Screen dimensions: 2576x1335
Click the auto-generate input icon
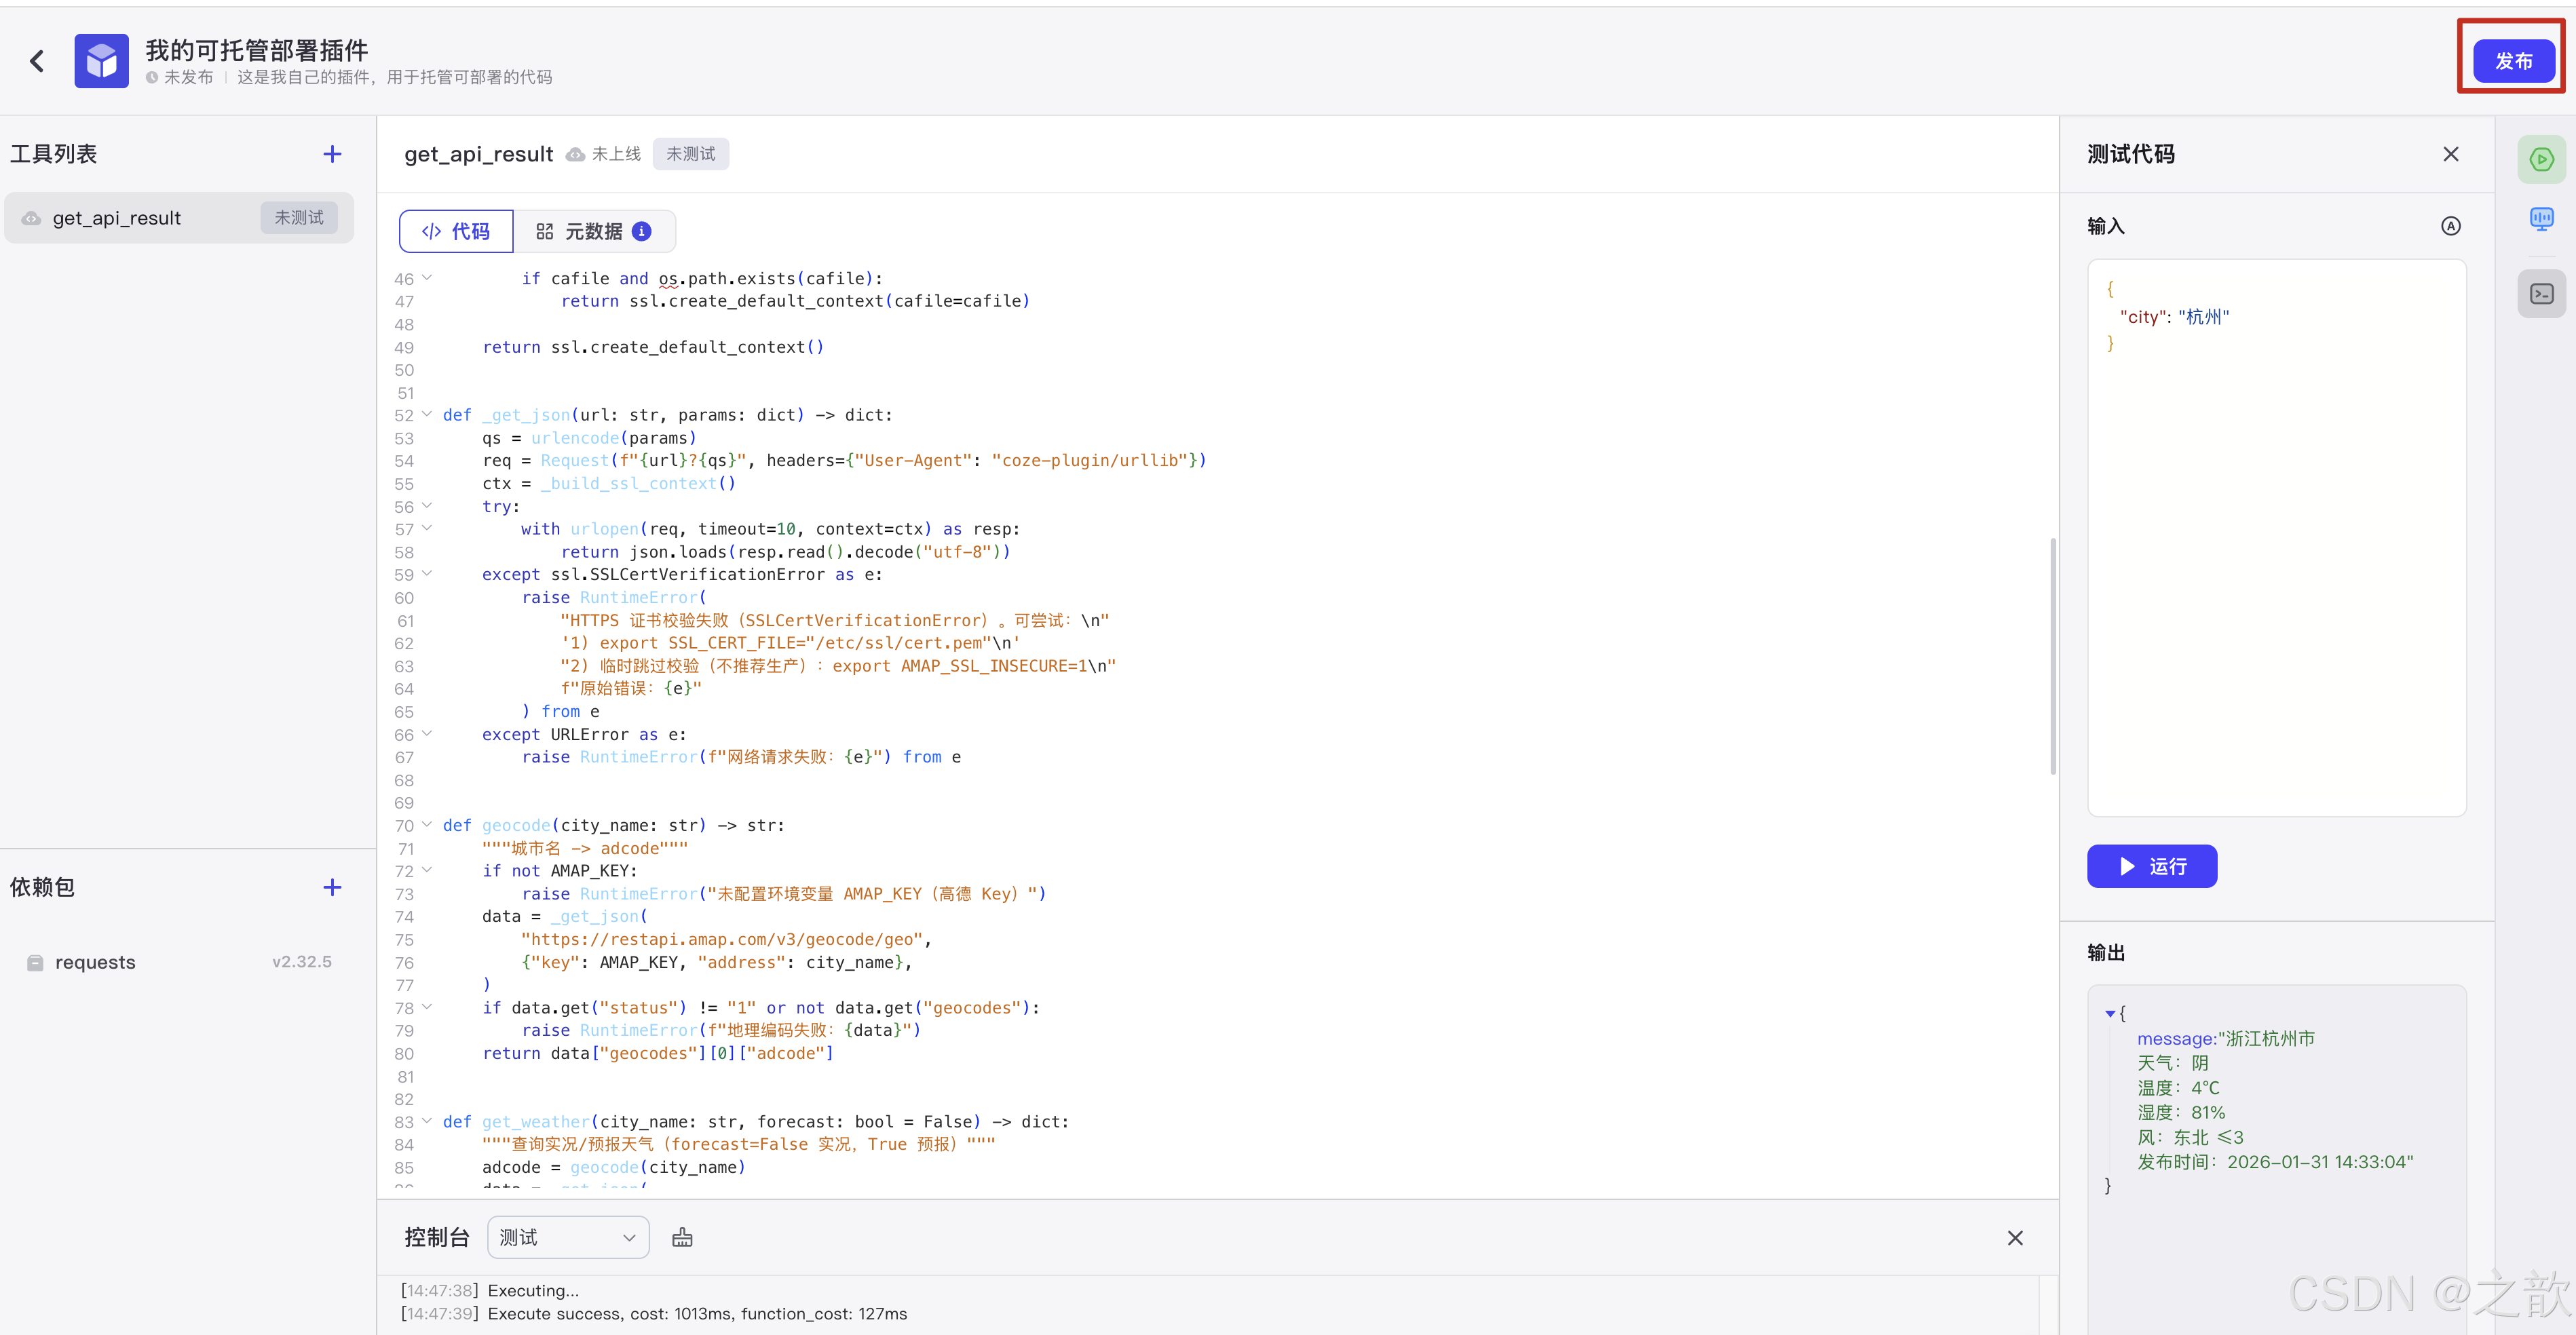tap(2450, 227)
